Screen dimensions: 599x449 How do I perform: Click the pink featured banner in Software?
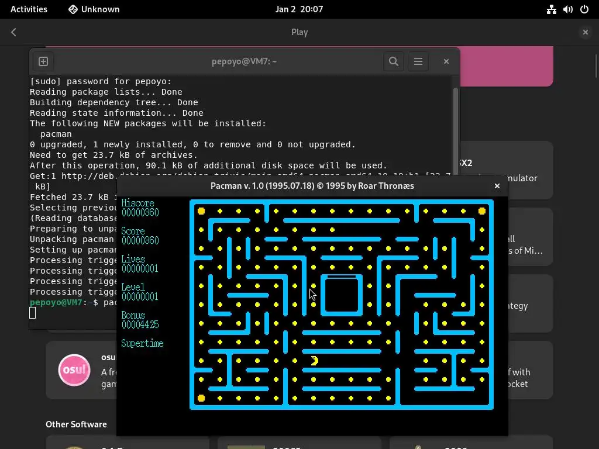pyautogui.click(x=506, y=66)
